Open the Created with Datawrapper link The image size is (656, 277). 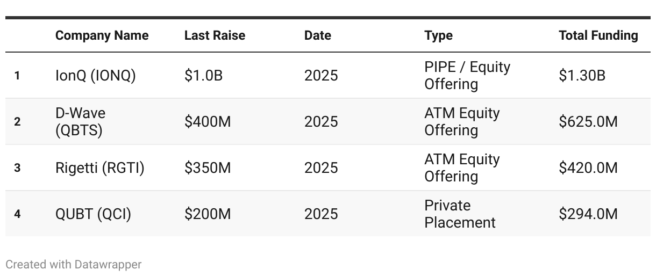click(x=74, y=265)
